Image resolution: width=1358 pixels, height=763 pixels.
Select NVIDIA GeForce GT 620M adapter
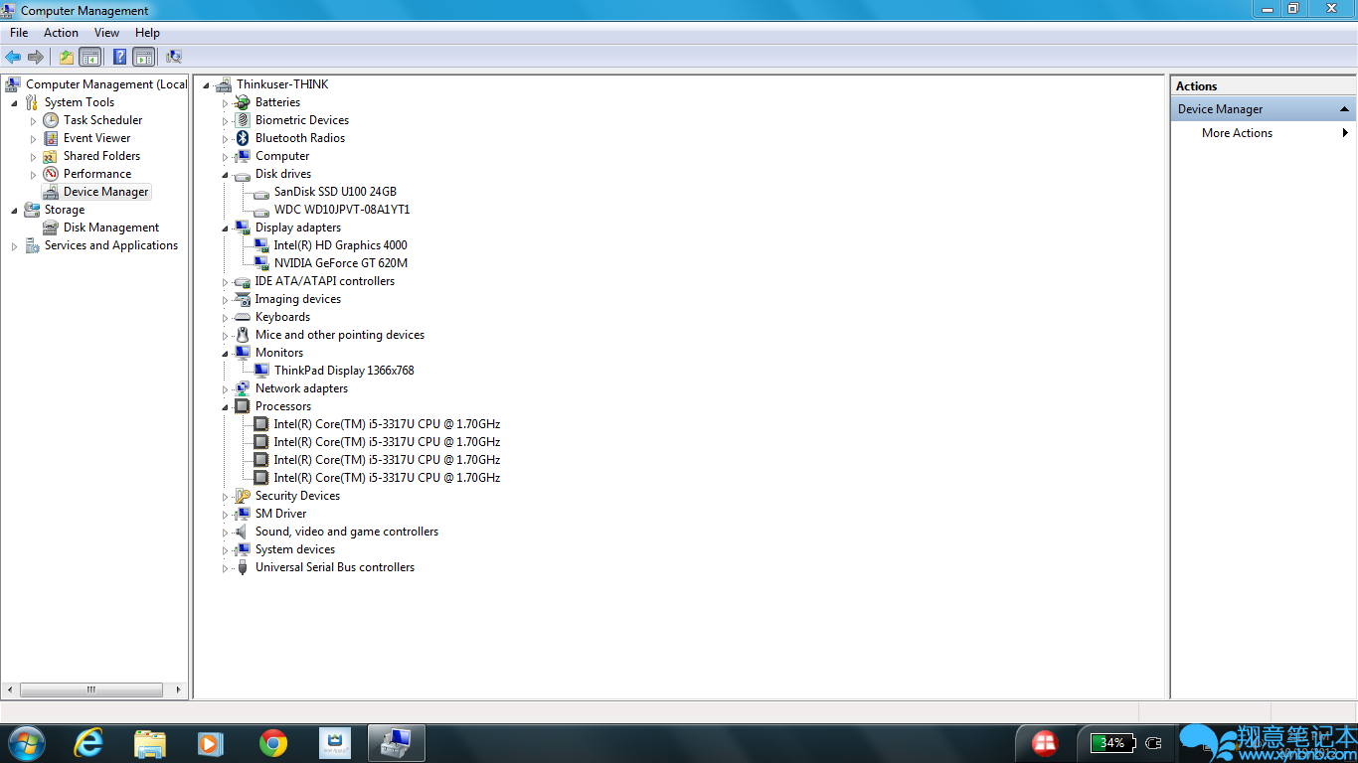(x=341, y=263)
